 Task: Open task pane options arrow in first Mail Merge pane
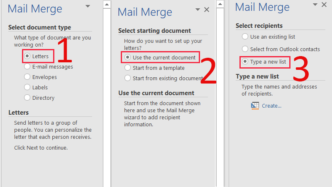(88, 6)
